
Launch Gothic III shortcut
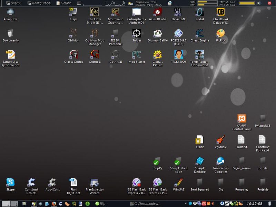click(x=116, y=57)
